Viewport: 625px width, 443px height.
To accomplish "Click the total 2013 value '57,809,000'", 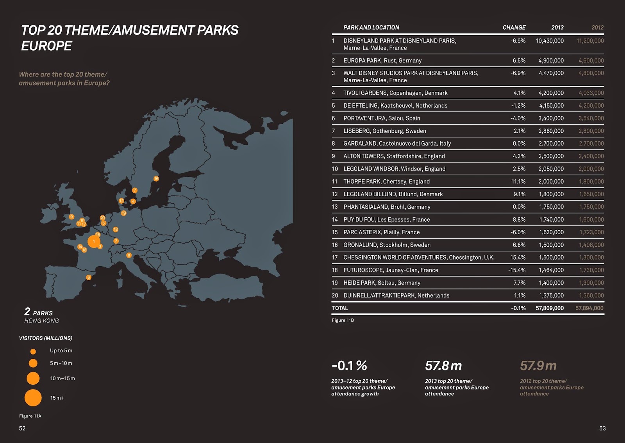I will 550,308.
